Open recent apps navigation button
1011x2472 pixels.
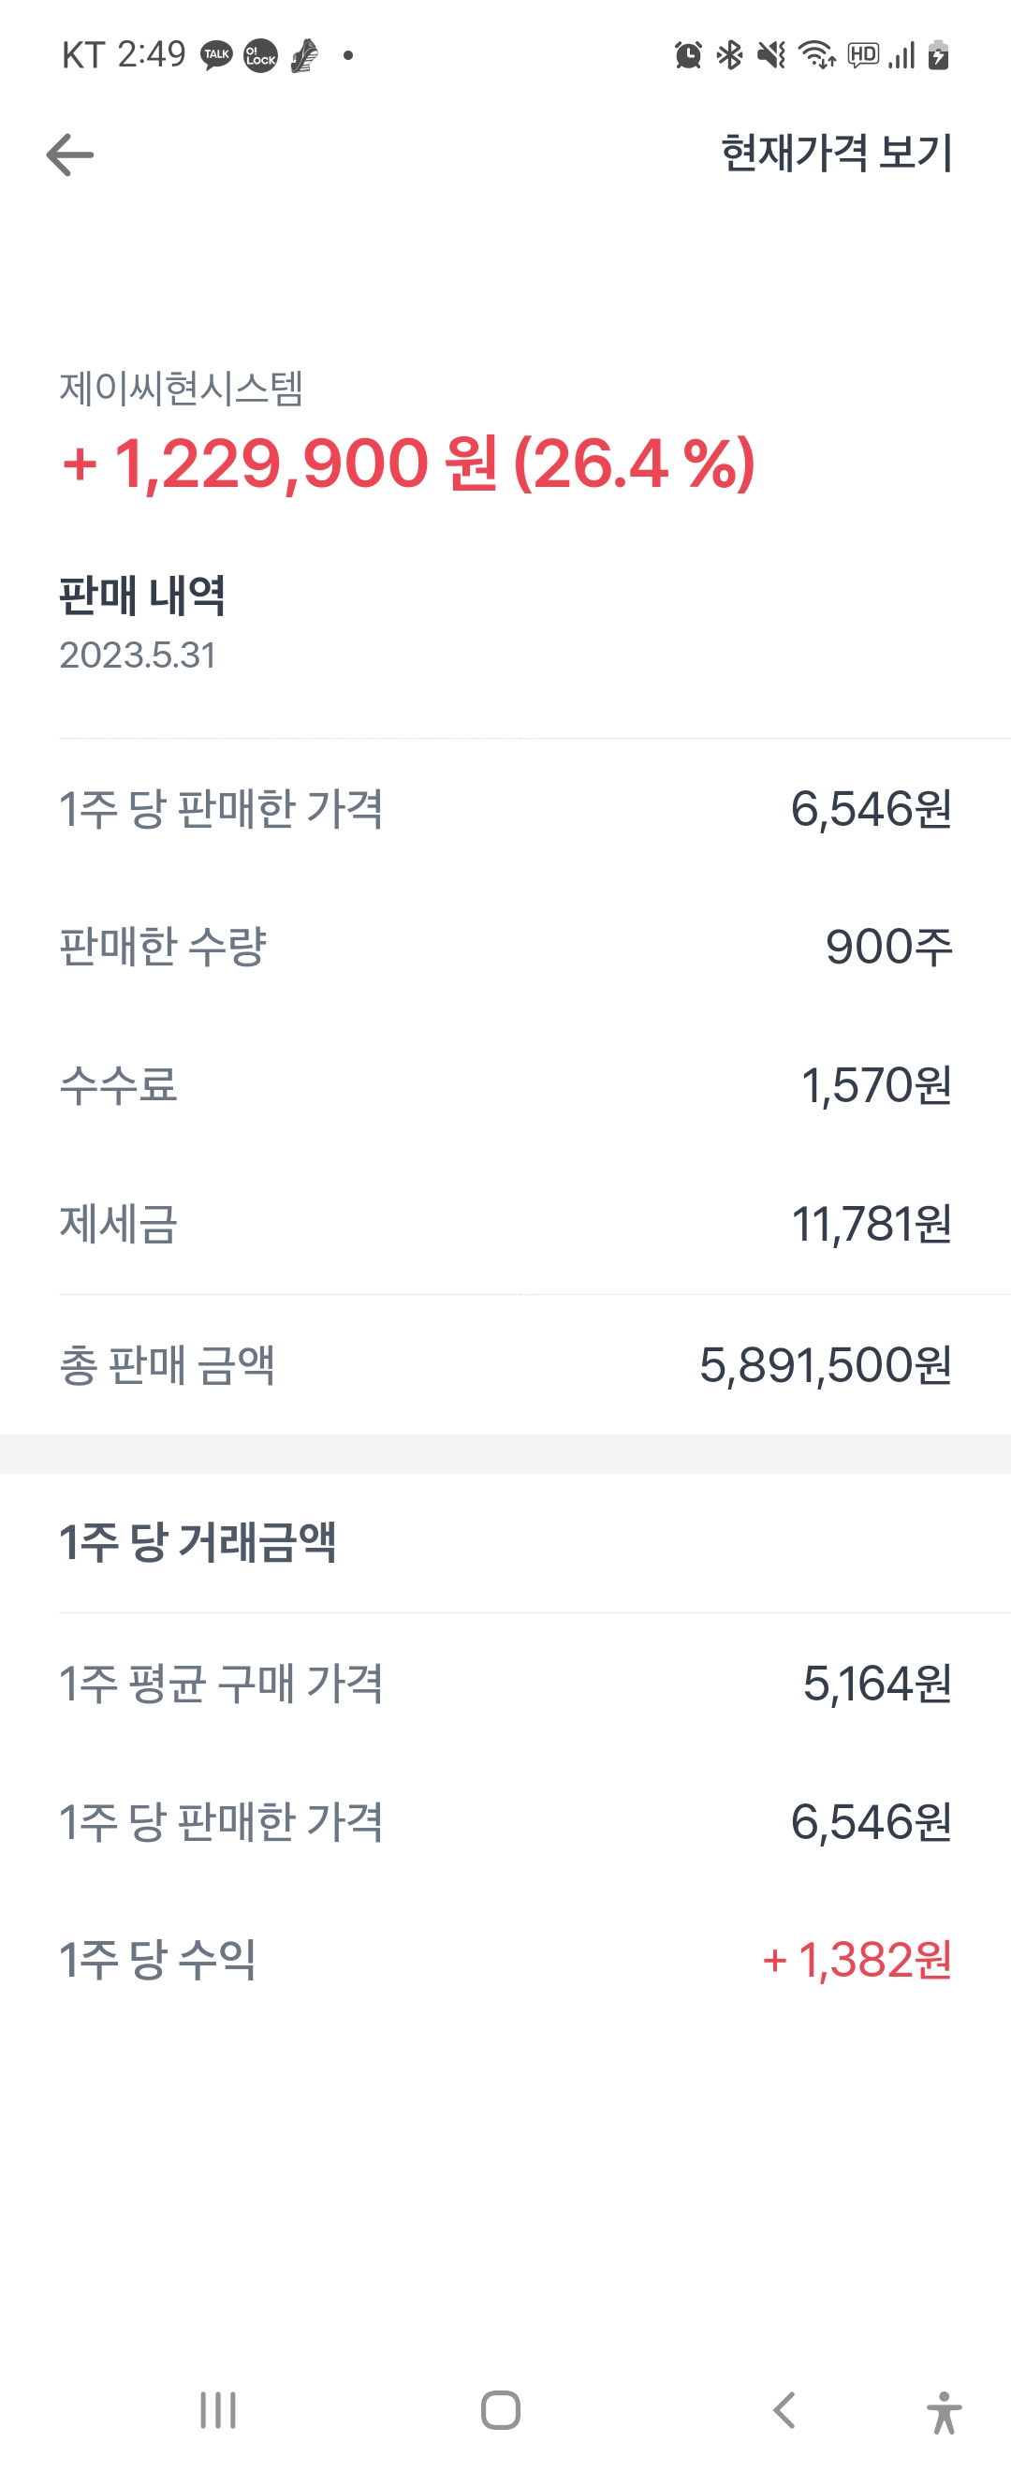click(x=218, y=2409)
